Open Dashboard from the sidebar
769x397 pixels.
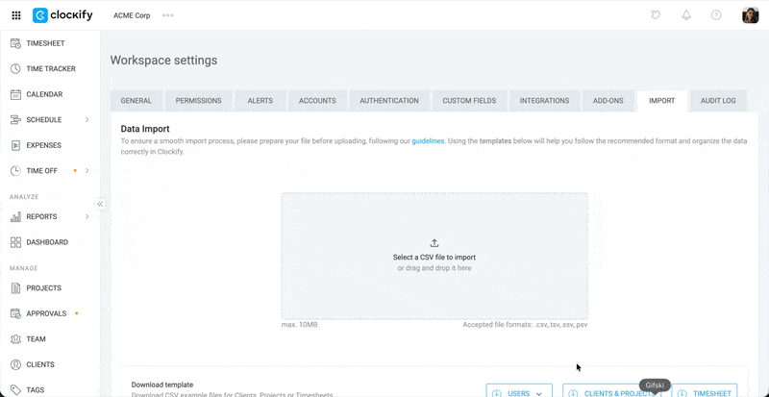tap(46, 242)
